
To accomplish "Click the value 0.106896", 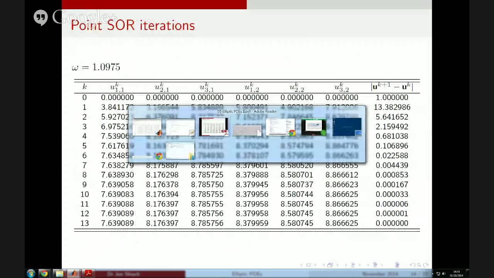I will 392,146.
